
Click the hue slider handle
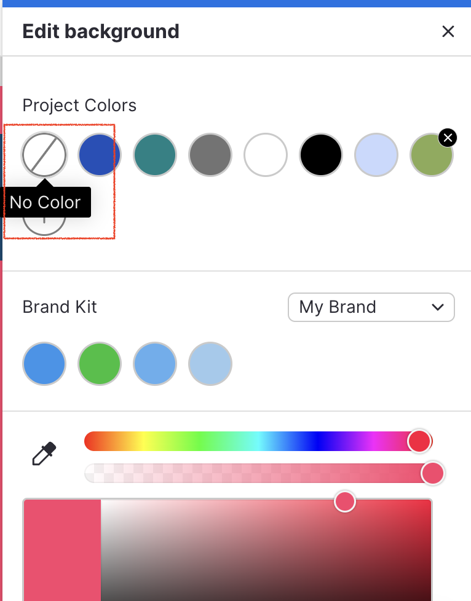(419, 441)
